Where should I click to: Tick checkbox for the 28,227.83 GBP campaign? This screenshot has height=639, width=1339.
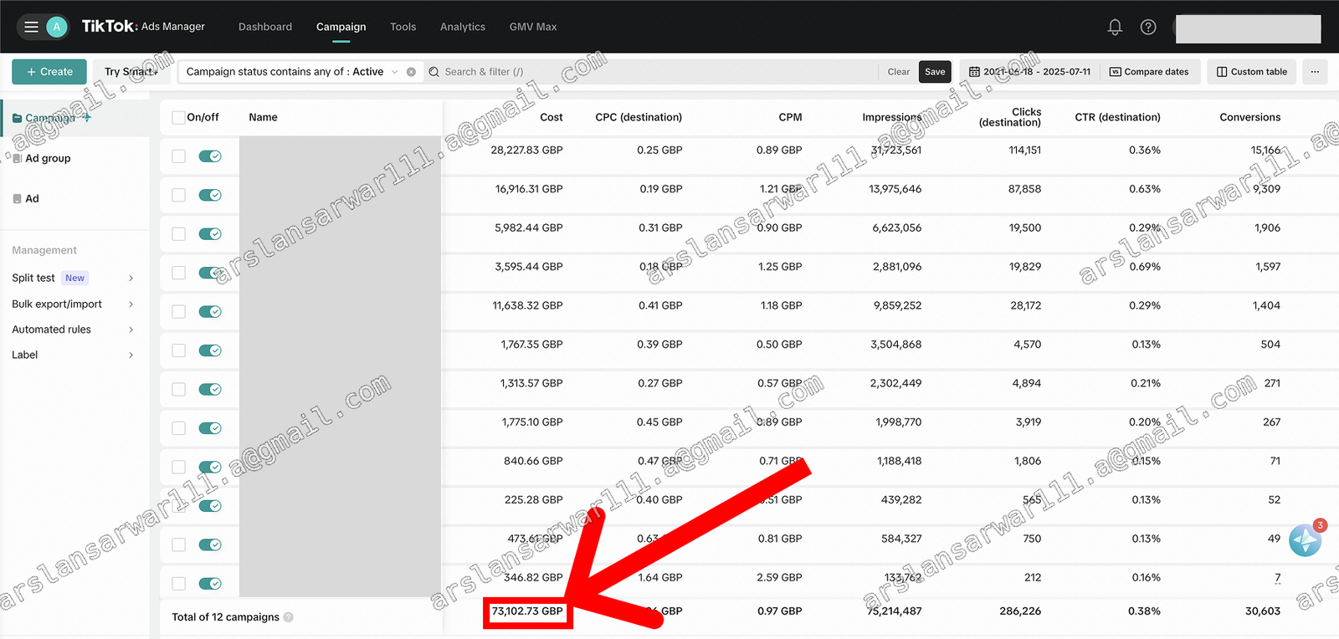tap(178, 156)
